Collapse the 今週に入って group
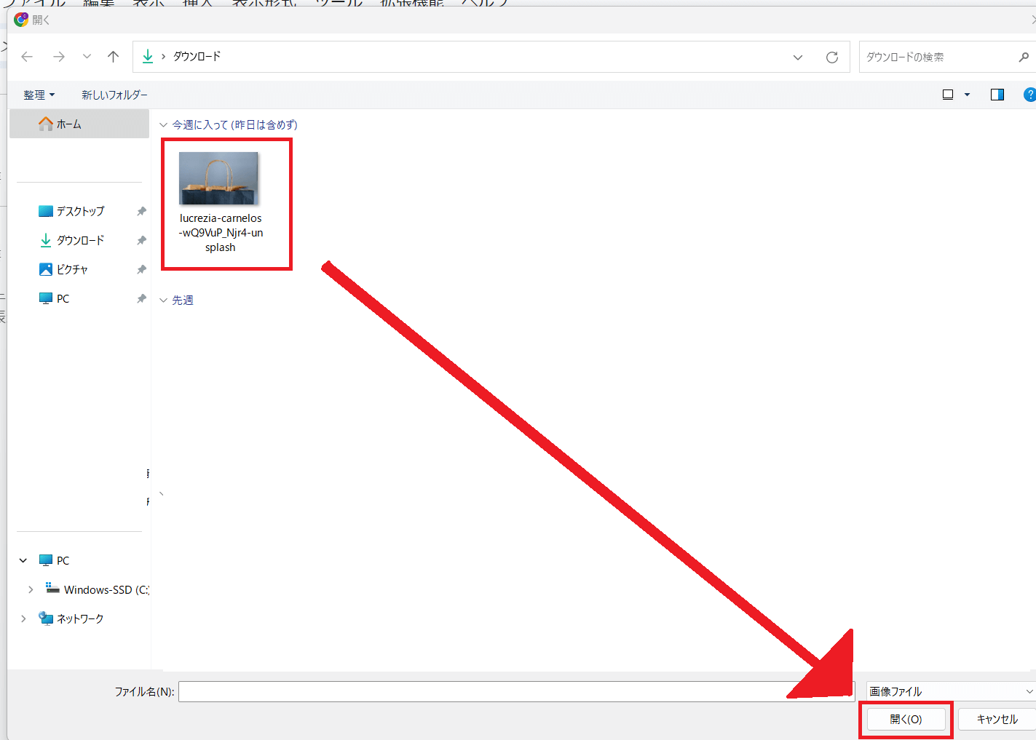 164,125
